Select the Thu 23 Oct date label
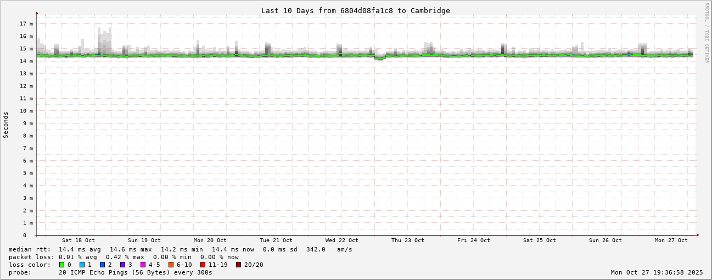 pyautogui.click(x=408, y=240)
